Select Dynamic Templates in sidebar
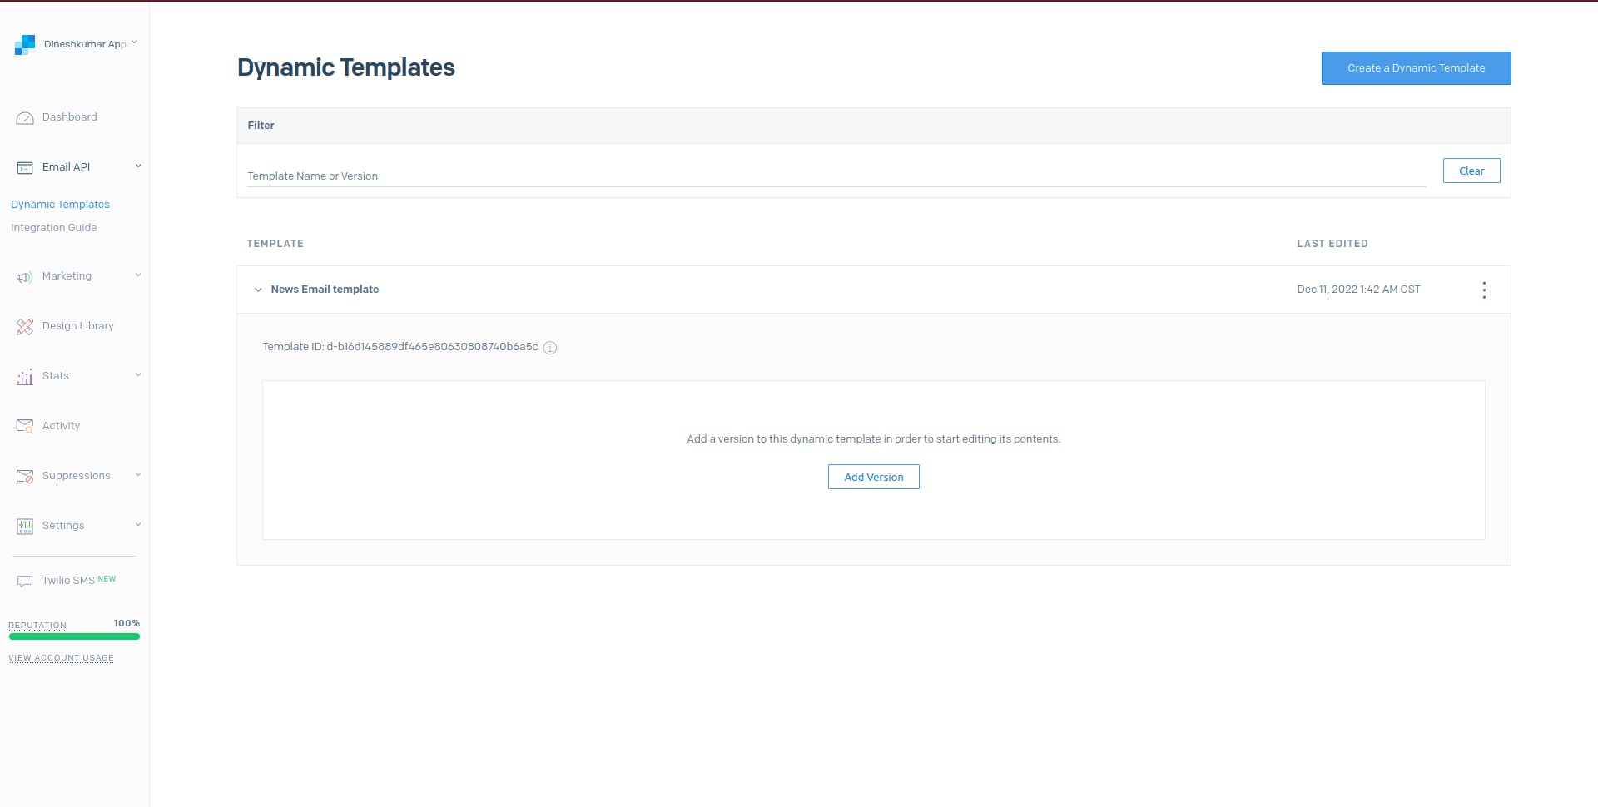1598x807 pixels. (60, 205)
